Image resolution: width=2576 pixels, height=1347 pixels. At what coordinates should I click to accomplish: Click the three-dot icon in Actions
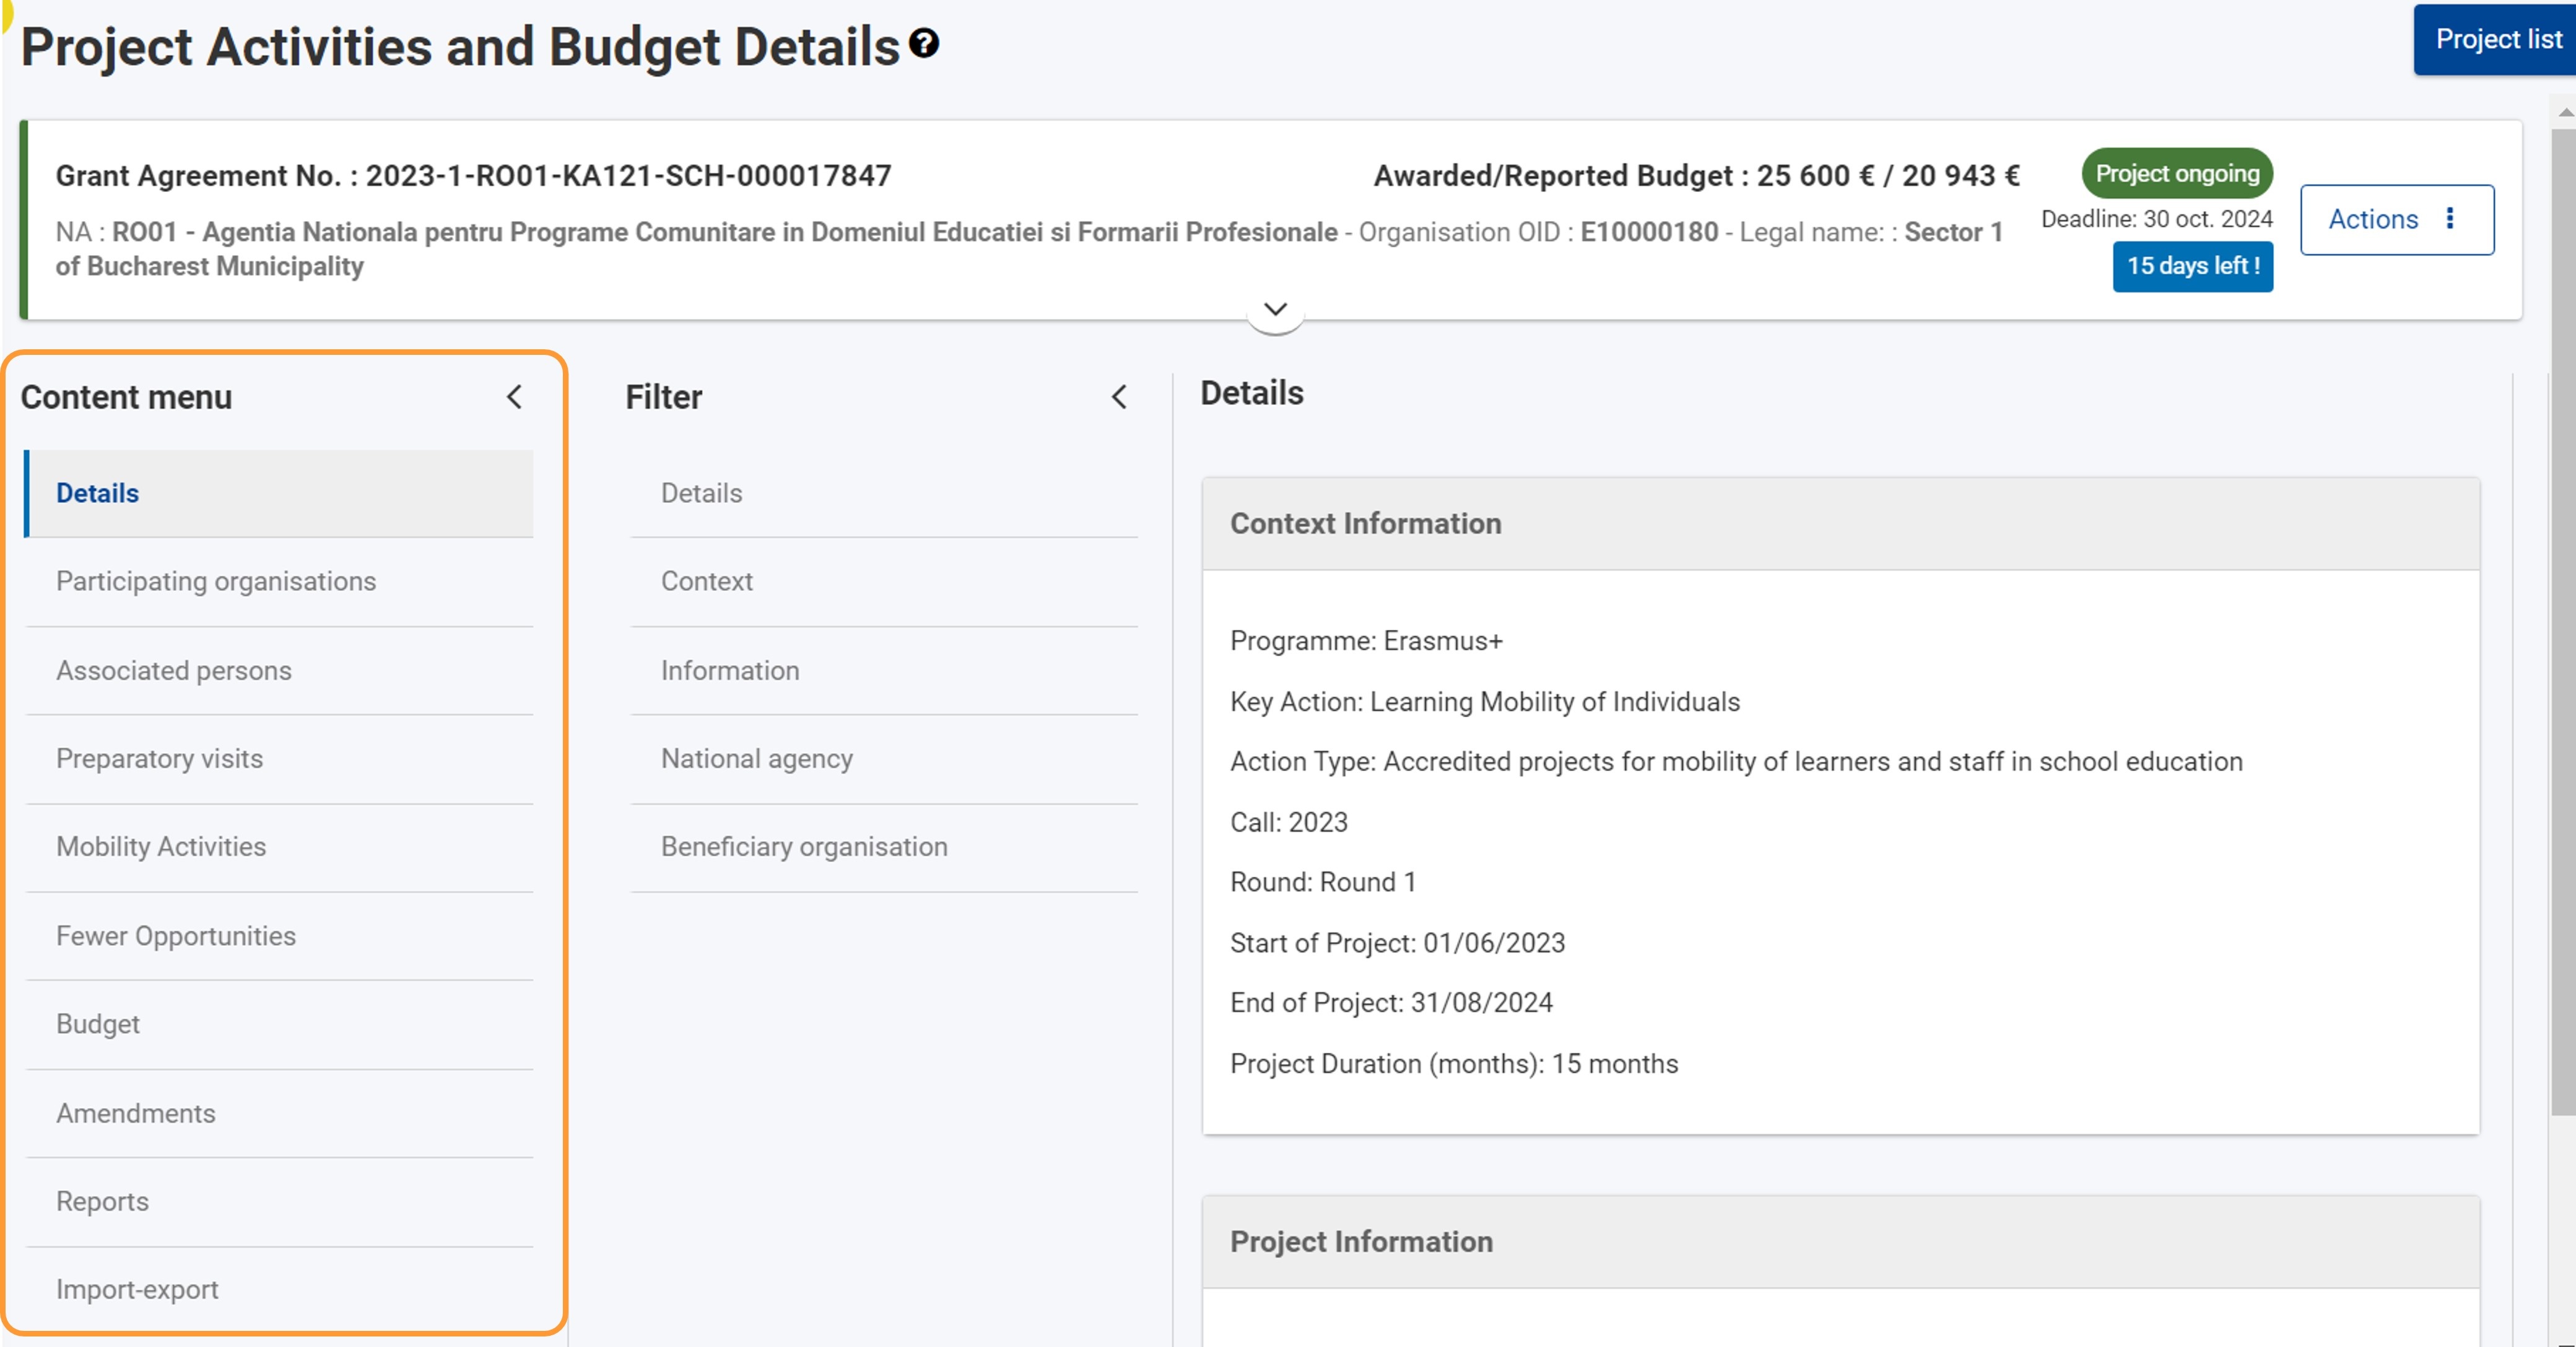(2449, 218)
